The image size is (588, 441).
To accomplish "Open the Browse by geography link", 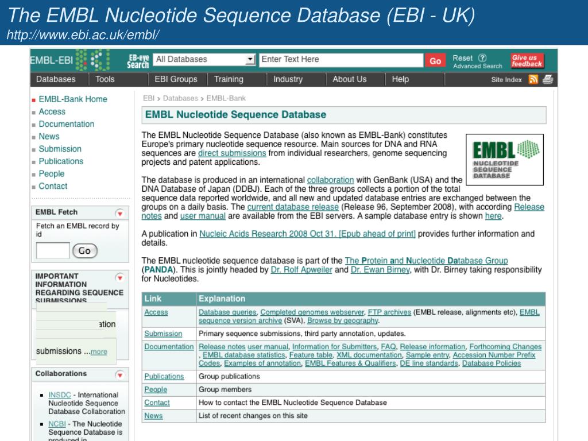I will coord(343,320).
